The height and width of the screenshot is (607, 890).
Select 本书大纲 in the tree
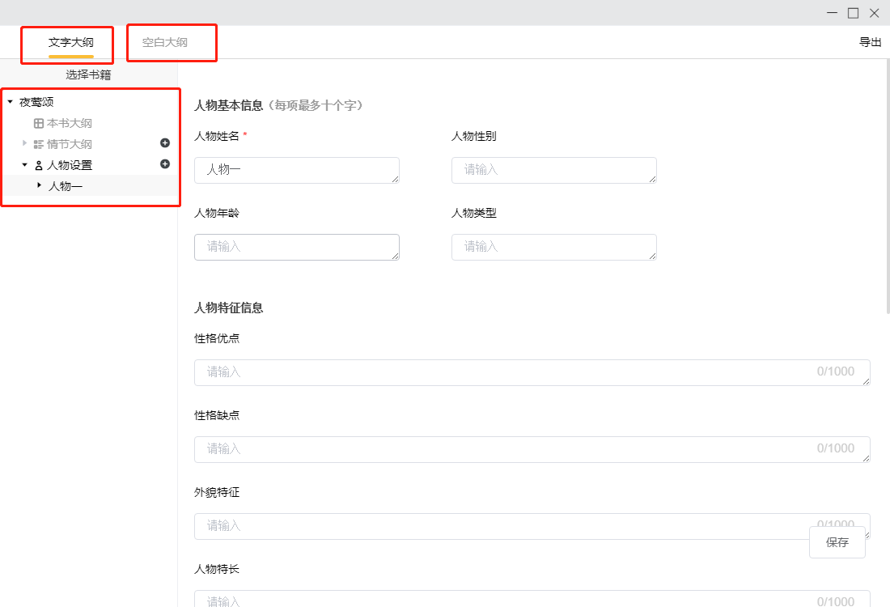[70, 123]
